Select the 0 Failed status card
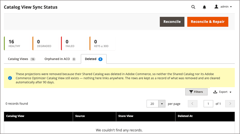240x134 pixels. point(74,43)
